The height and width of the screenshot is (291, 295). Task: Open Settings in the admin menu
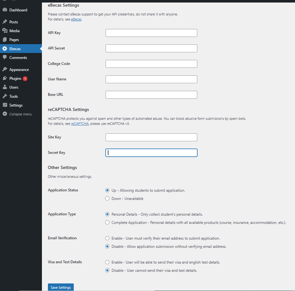tap(16, 105)
